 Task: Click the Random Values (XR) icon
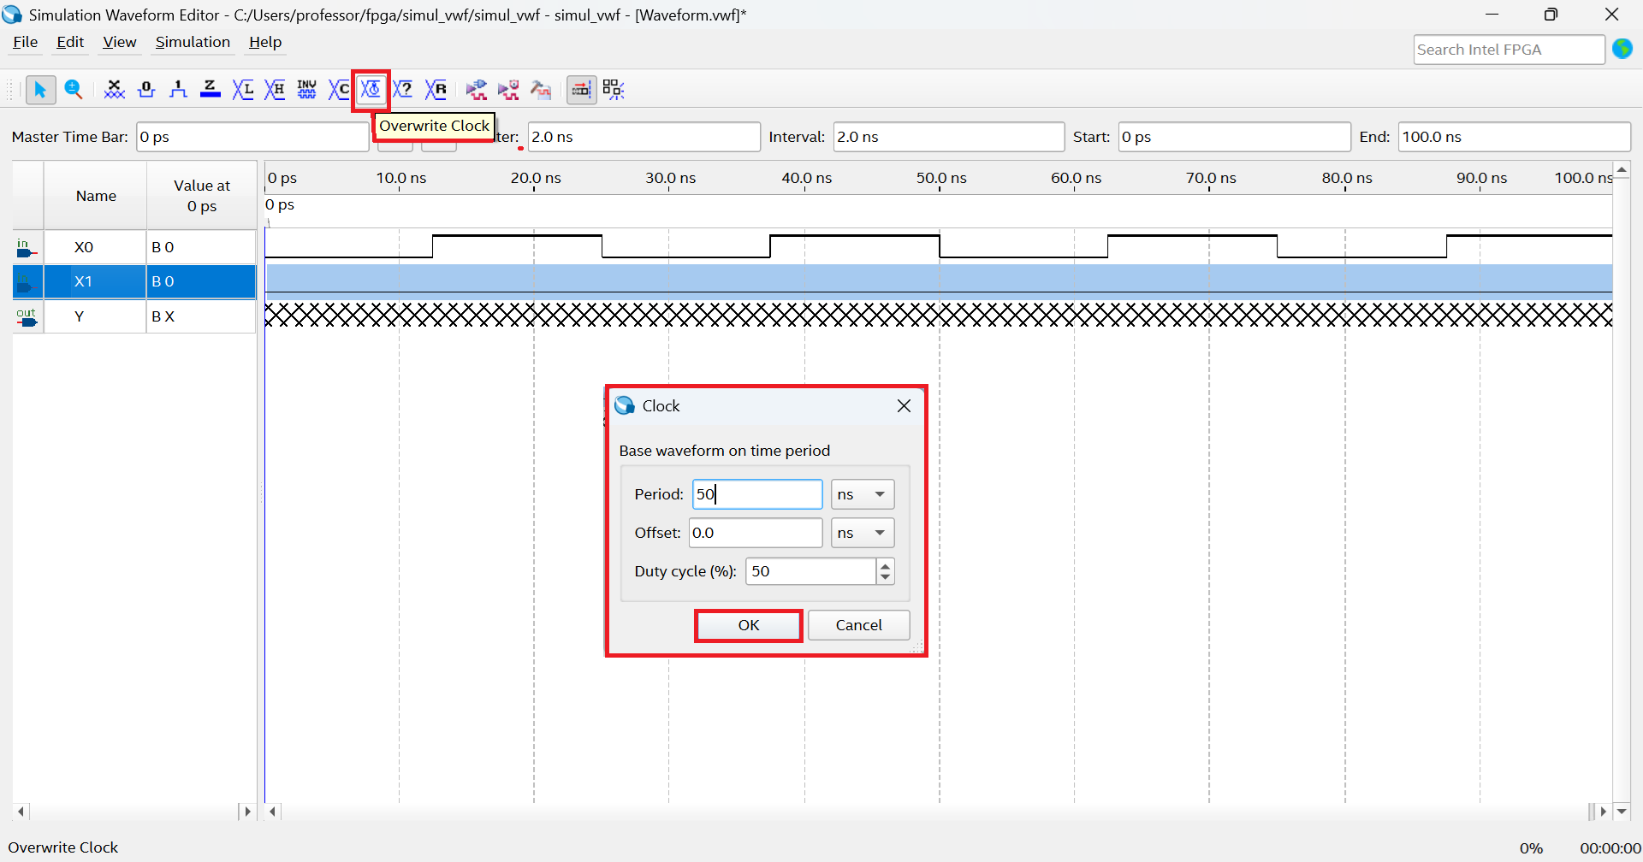(436, 90)
